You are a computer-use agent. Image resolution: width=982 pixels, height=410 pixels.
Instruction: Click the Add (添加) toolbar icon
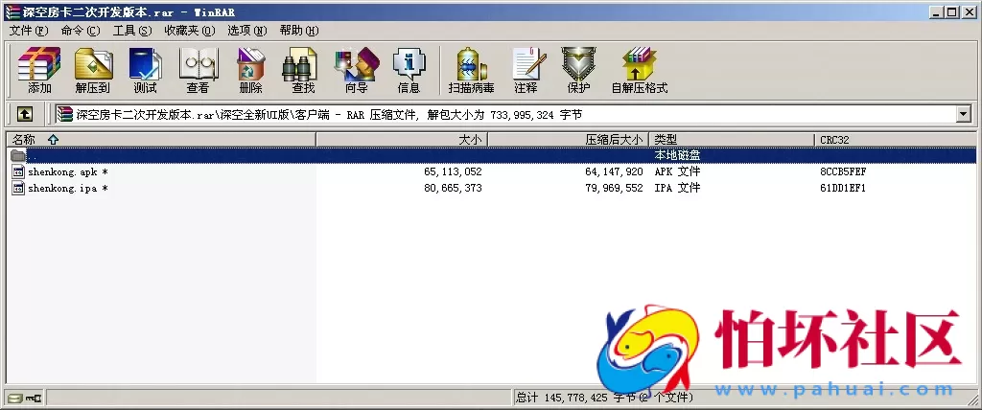pos(39,70)
